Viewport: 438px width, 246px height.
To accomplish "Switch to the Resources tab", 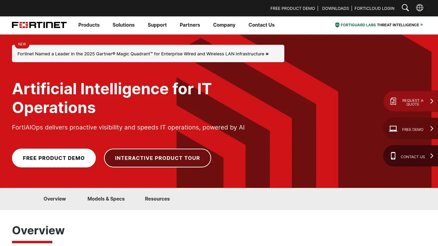I will coord(157,199).
